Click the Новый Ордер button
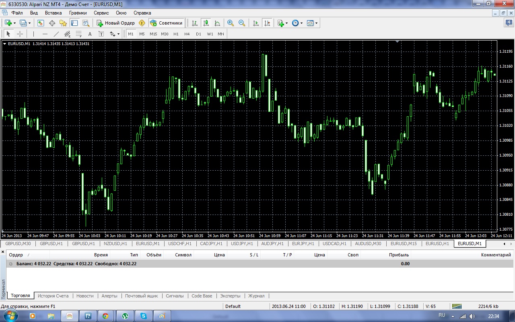Image resolution: width=515 pixels, height=322 pixels. coord(116,23)
